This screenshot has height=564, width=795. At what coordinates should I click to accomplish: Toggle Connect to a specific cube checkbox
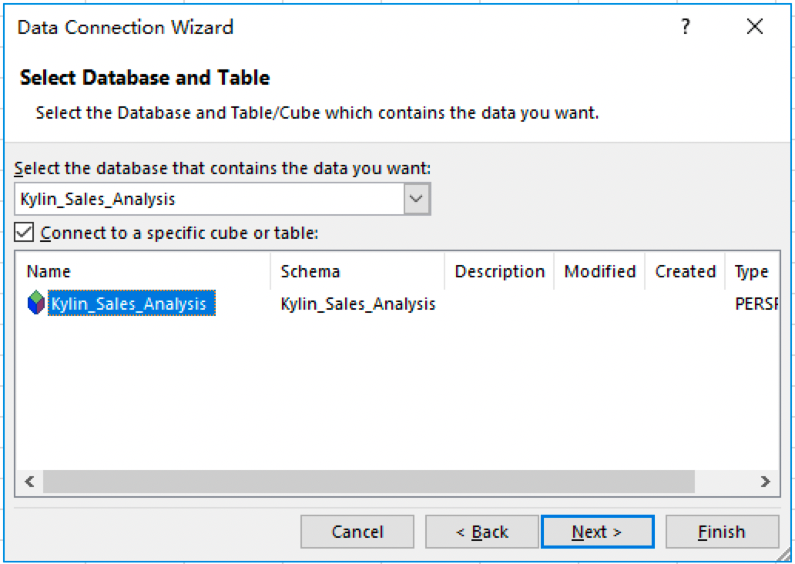25,232
